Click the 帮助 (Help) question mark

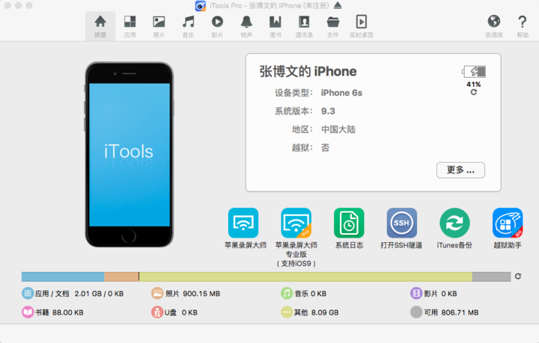[523, 25]
